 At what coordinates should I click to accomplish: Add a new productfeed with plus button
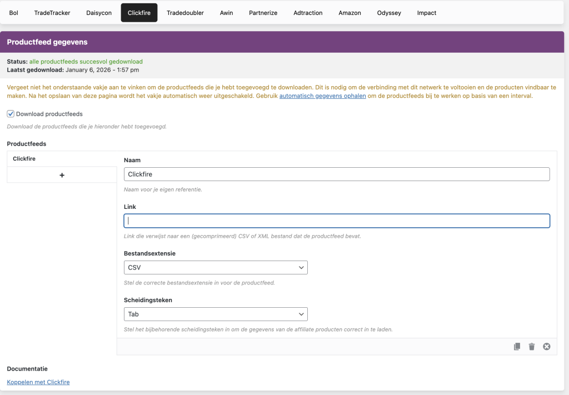point(62,175)
